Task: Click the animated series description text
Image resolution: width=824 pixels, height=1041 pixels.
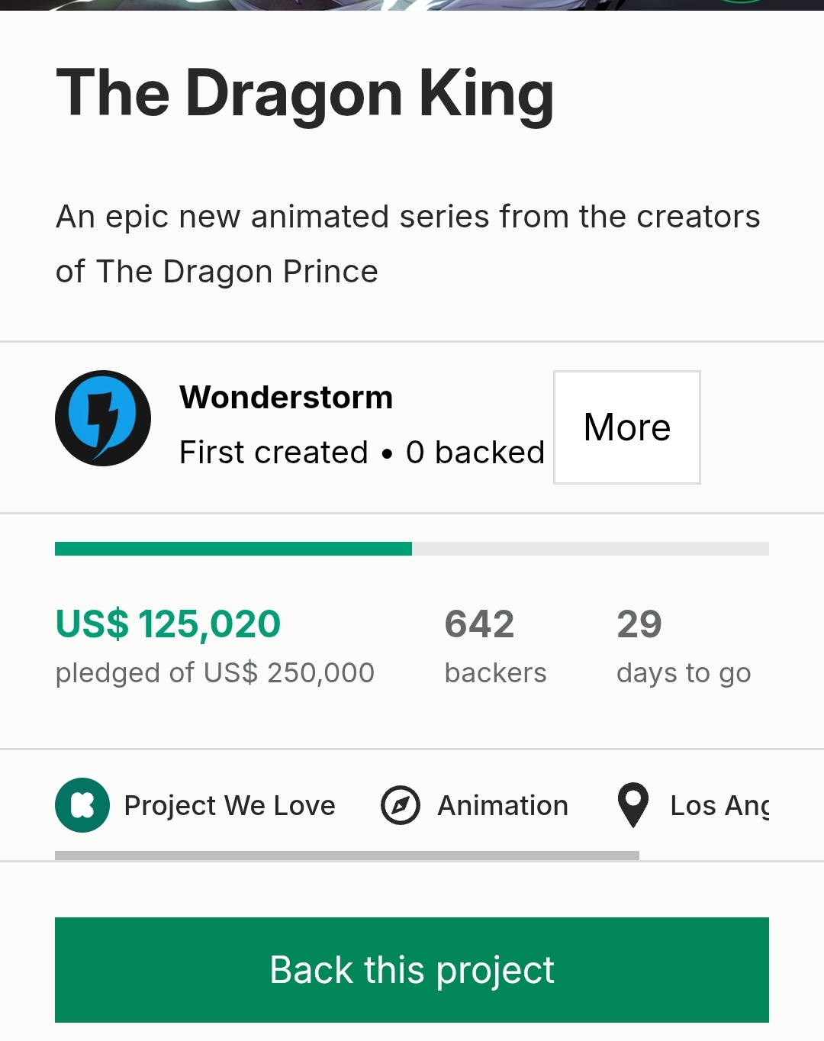Action: tap(408, 244)
